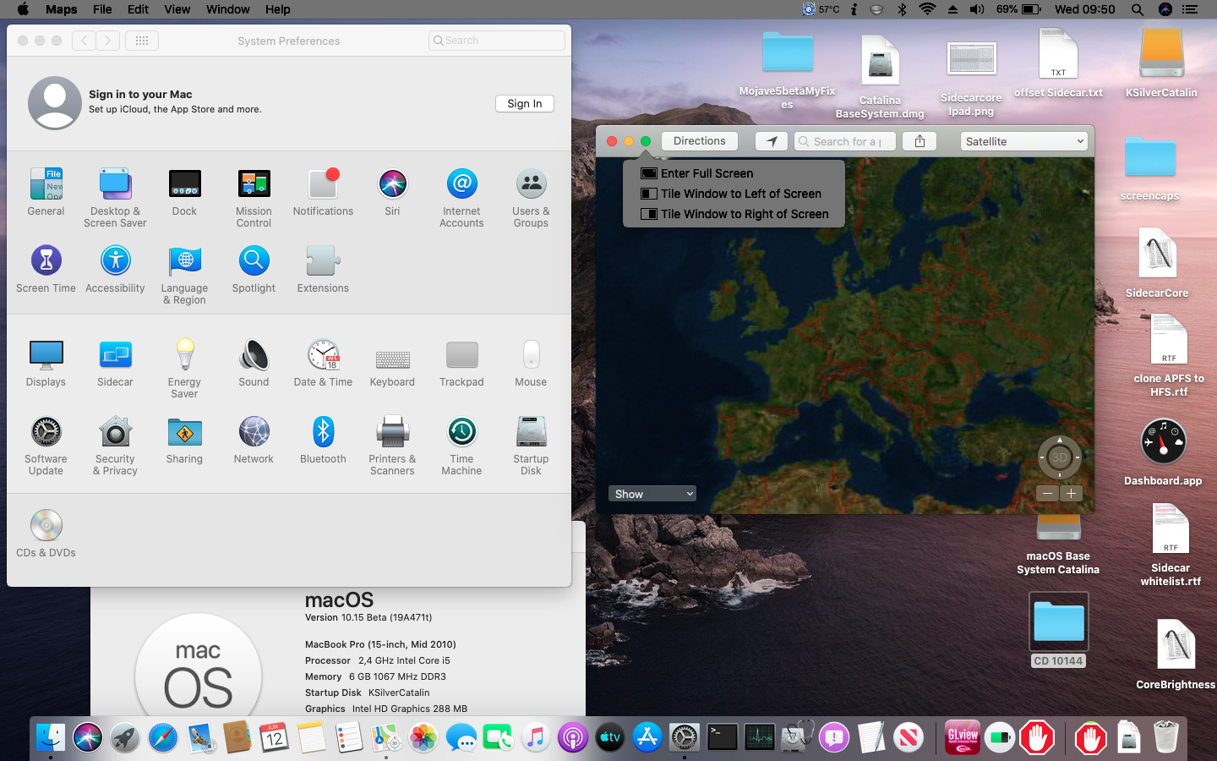Open Bluetooth settings icon
1217x761 pixels.
tap(323, 433)
